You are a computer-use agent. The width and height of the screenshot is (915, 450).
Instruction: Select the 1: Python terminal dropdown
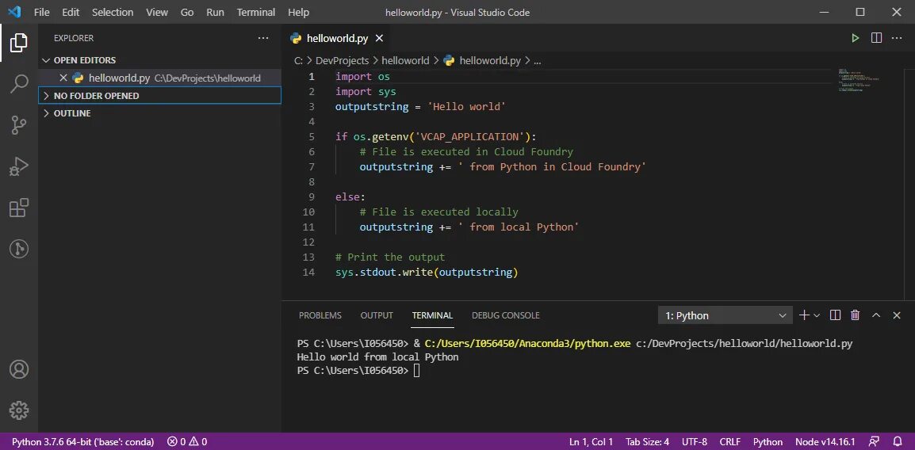tap(725, 315)
